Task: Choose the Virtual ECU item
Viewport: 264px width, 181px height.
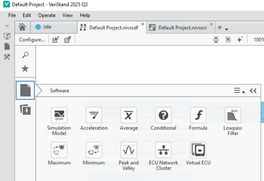Action: (198, 150)
